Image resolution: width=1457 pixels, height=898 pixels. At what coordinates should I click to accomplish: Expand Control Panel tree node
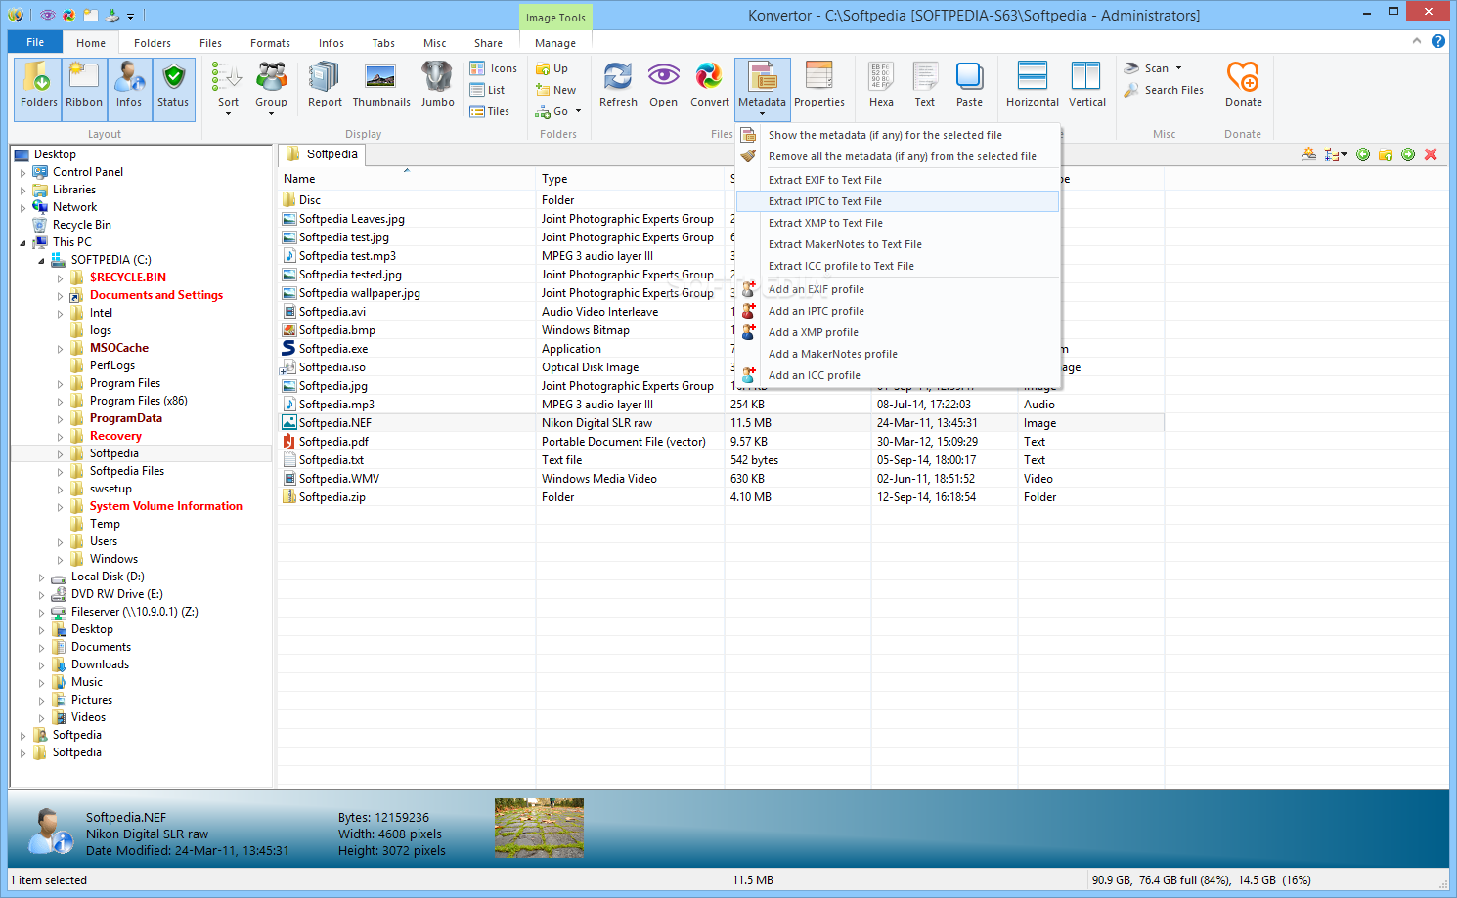[23, 173]
